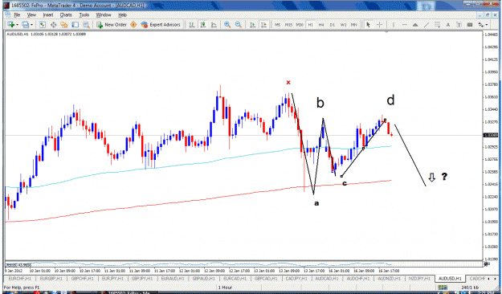The width and height of the screenshot is (502, 294).
Task: Switch to candlestick chart display
Action: pyautogui.click(x=203, y=25)
